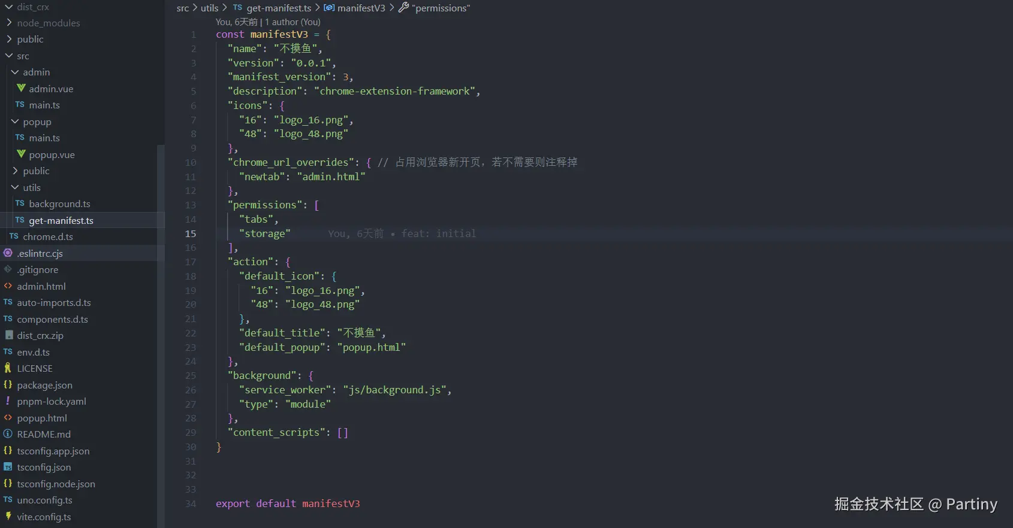Image resolution: width=1013 pixels, height=528 pixels.
Task: Place cursor on "storage" permission string
Action: [264, 233]
